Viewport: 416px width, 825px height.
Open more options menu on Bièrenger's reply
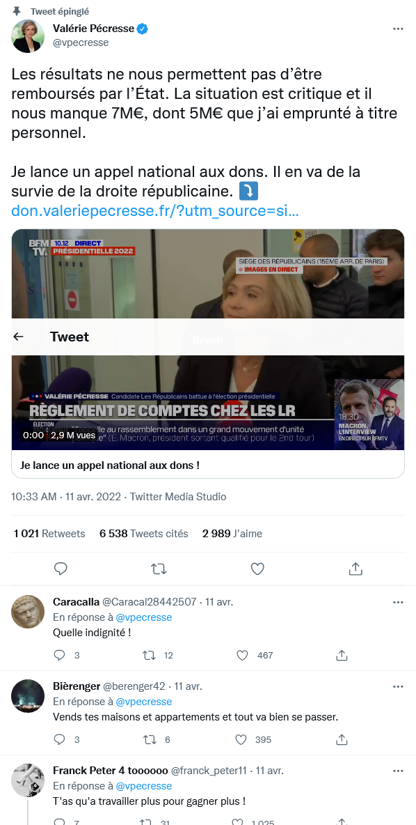pos(398,686)
